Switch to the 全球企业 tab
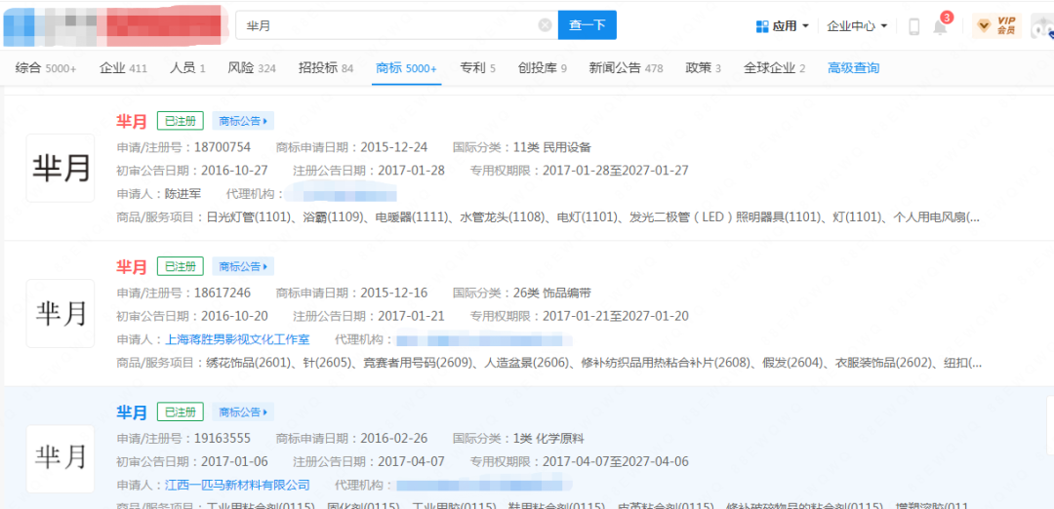 (x=774, y=68)
